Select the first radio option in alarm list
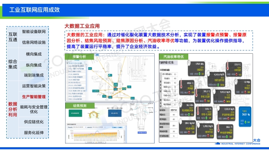 [67, 63]
